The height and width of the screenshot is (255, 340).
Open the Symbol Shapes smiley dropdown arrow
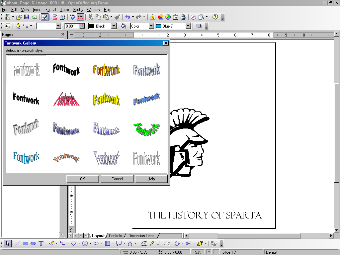pos(90,243)
